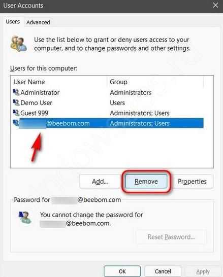223x277 pixels.
Task: Click the Guest 999 account icon
Action: [16, 113]
